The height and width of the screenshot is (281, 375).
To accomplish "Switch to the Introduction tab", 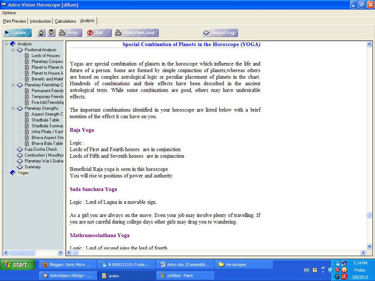I will pos(40,21).
